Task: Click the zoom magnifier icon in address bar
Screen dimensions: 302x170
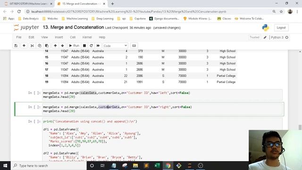Action: click(274, 11)
